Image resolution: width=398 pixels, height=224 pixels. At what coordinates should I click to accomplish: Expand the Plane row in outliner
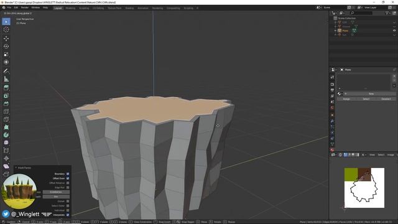(x=335, y=30)
